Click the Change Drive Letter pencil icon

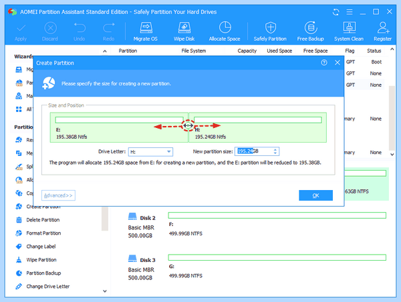19,286
